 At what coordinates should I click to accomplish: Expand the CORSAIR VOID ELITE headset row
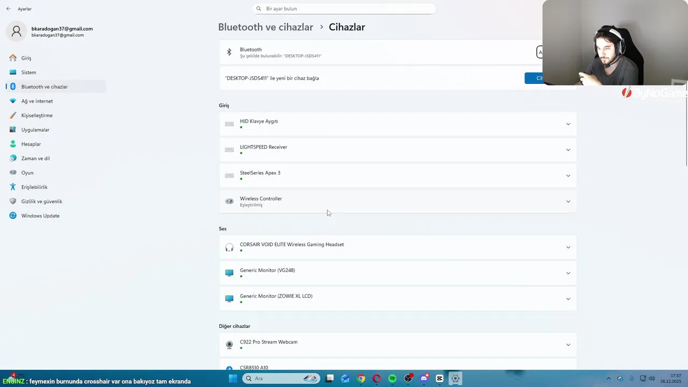pos(398,247)
